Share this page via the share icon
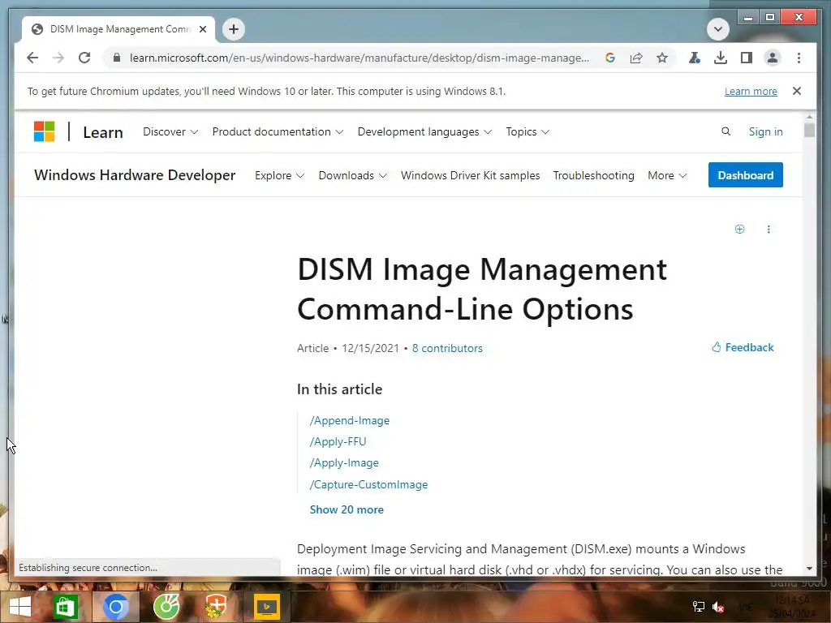Viewport: 831px width, 623px height. coord(636,58)
